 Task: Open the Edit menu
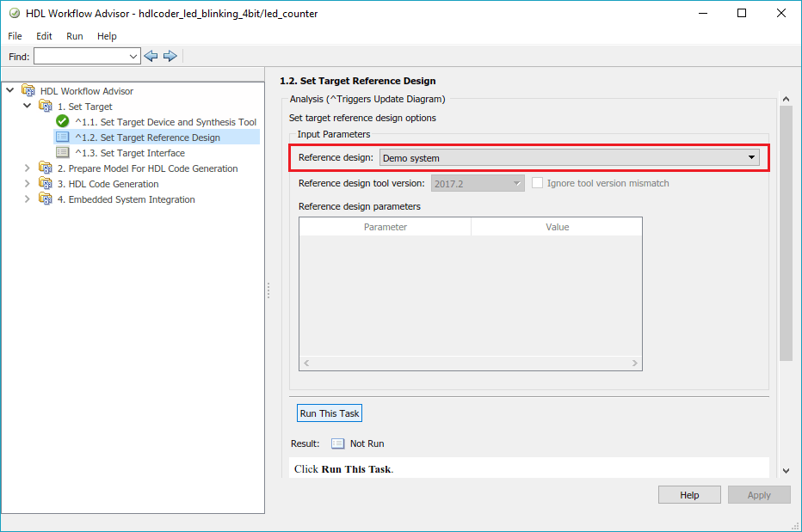(x=44, y=36)
